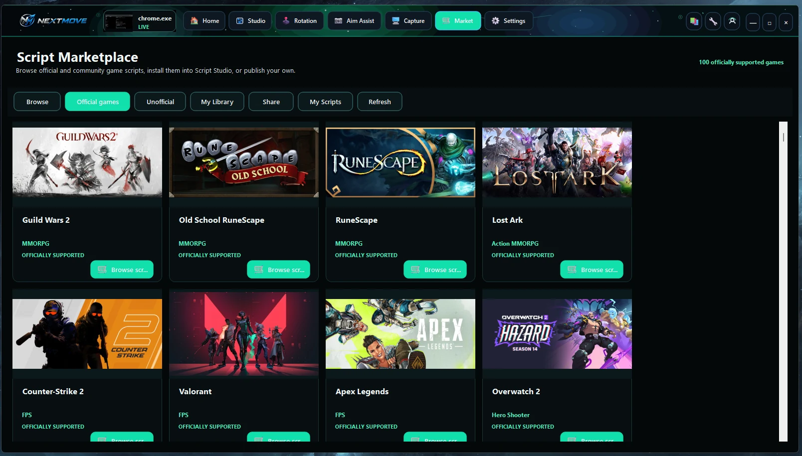This screenshot has width=802, height=456.
Task: Select the Old School RuneScape cover image
Action: [x=244, y=162]
